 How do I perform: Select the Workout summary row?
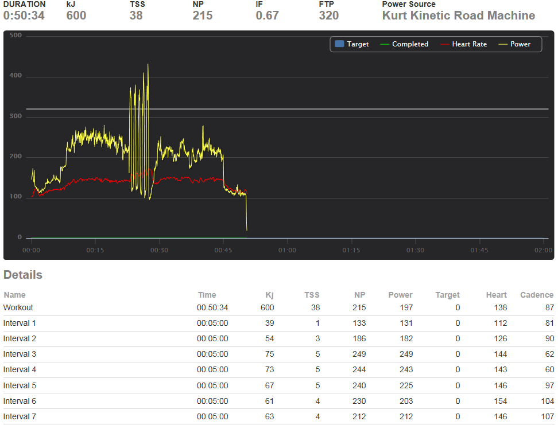[x=278, y=307]
